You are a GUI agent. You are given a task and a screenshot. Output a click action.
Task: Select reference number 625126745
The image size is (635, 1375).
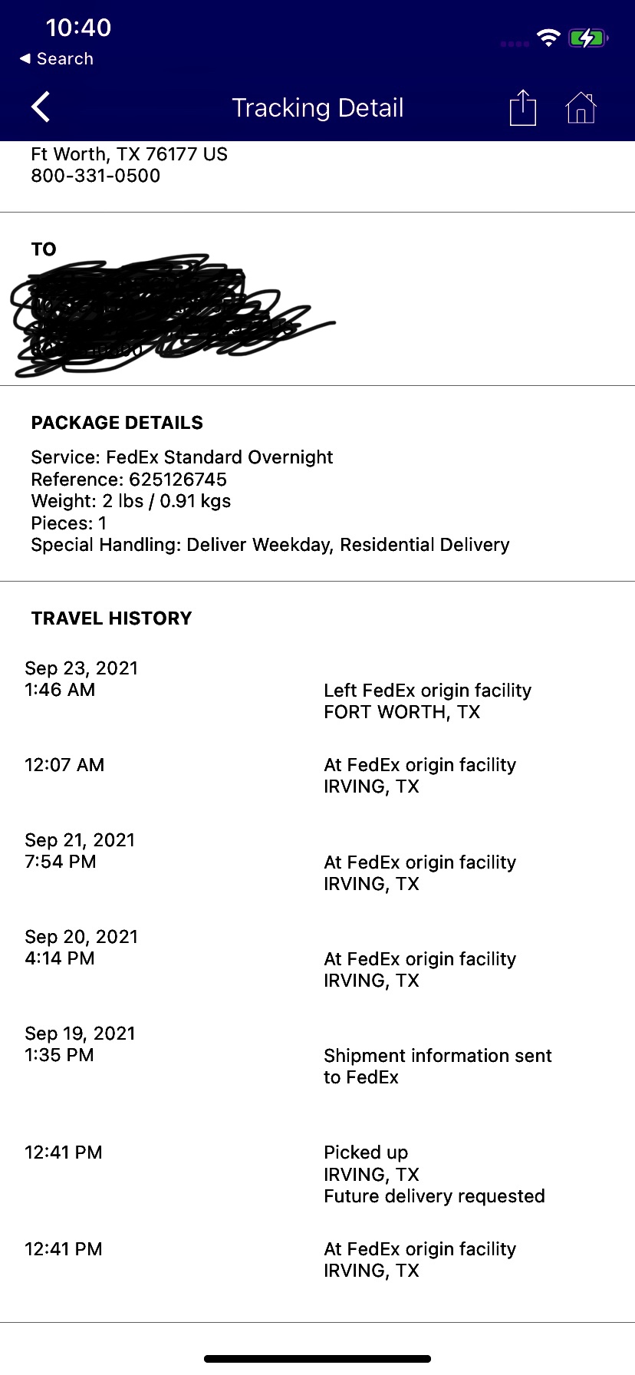[178, 480]
